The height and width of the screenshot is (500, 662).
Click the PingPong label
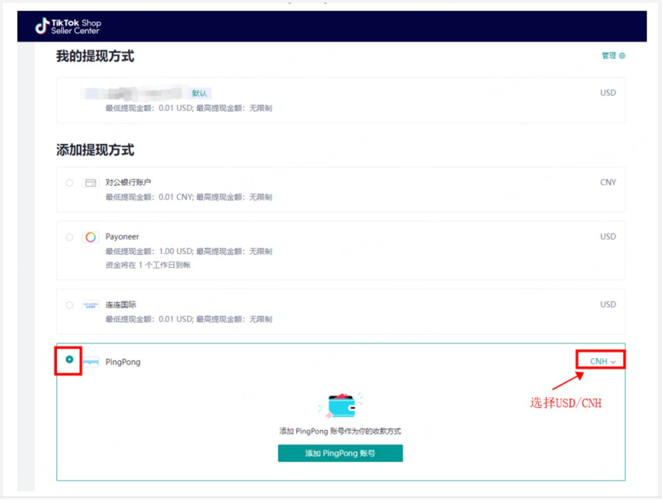pyautogui.click(x=123, y=362)
